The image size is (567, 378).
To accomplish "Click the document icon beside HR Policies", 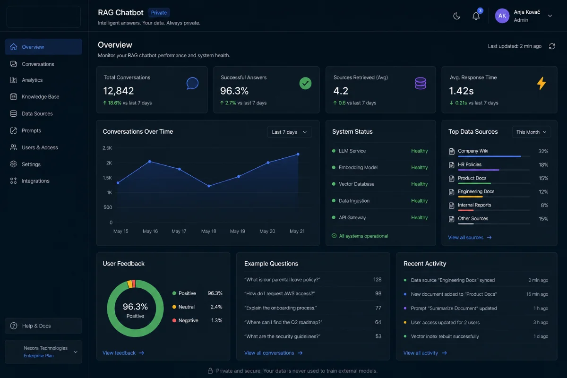I will click(x=451, y=165).
